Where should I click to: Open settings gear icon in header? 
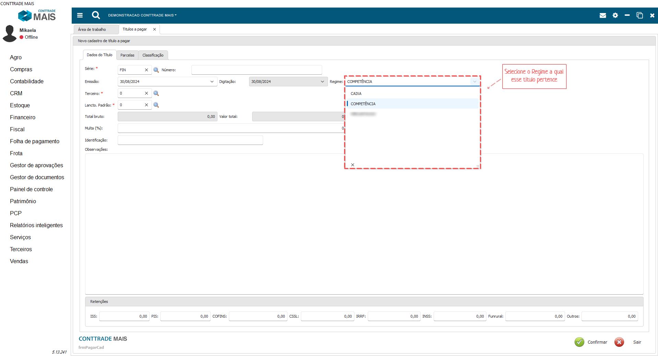click(x=615, y=15)
